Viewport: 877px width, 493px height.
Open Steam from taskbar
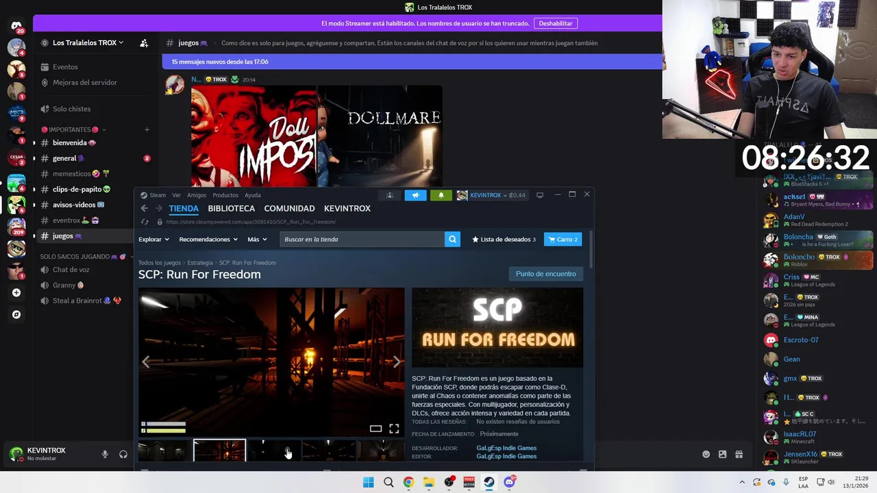[x=489, y=482]
